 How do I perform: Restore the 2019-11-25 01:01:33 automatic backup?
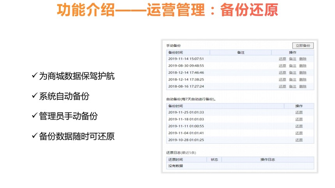(x=299, y=112)
